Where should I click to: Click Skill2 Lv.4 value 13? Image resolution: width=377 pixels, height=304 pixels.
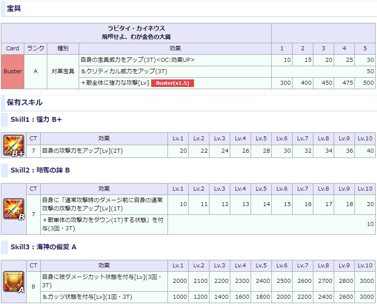[240, 204]
